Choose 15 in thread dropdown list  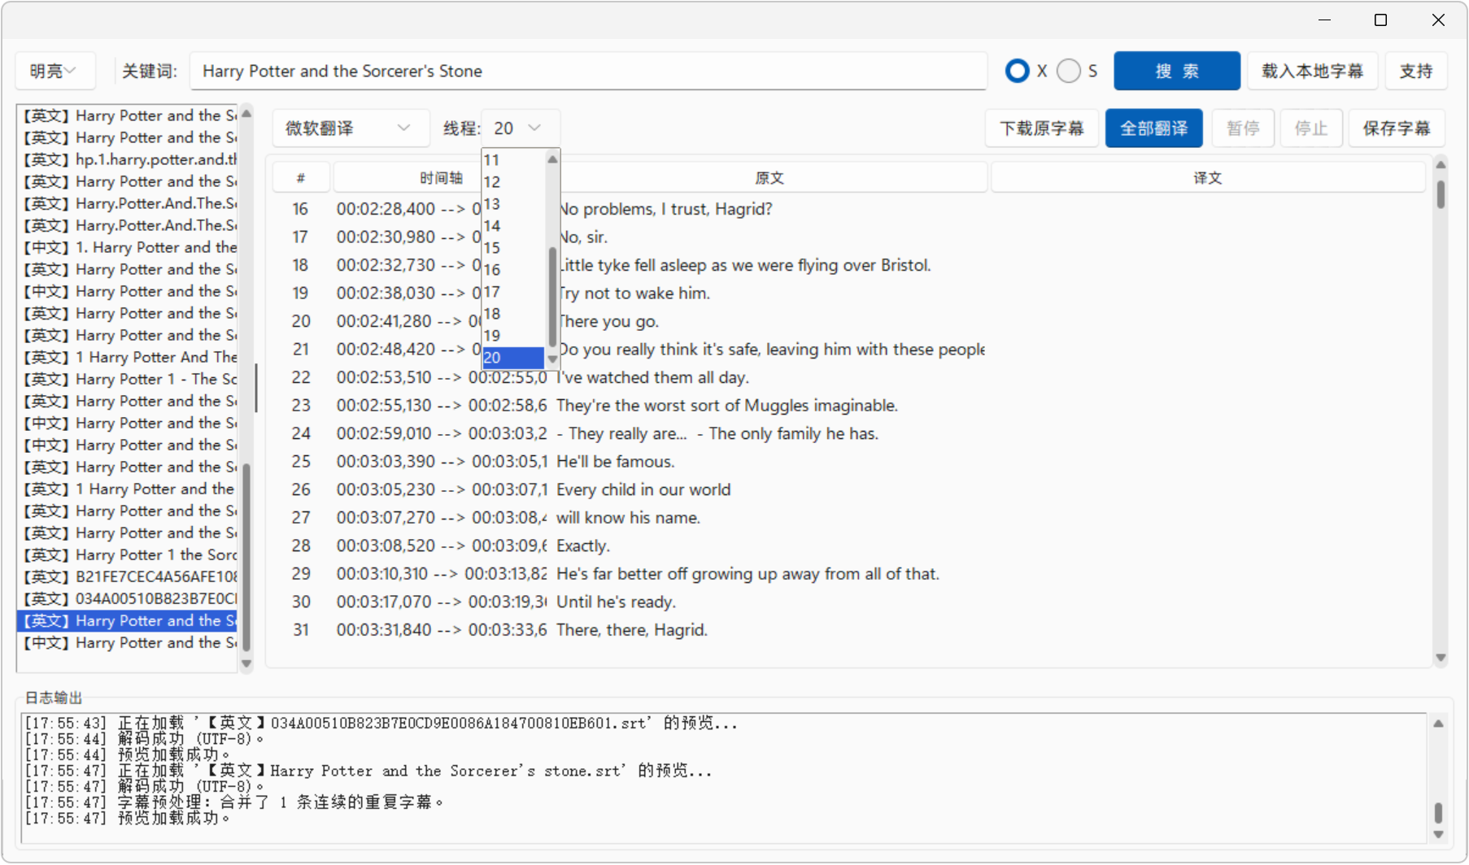(x=513, y=248)
